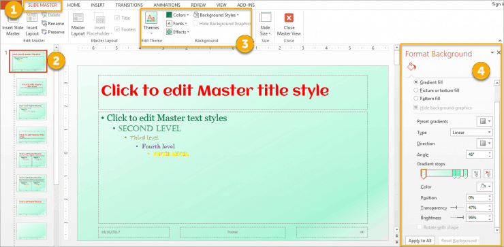The width and height of the screenshot is (504, 247).
Task: Select the Fill paint bucket tab icon
Action: (x=412, y=67)
